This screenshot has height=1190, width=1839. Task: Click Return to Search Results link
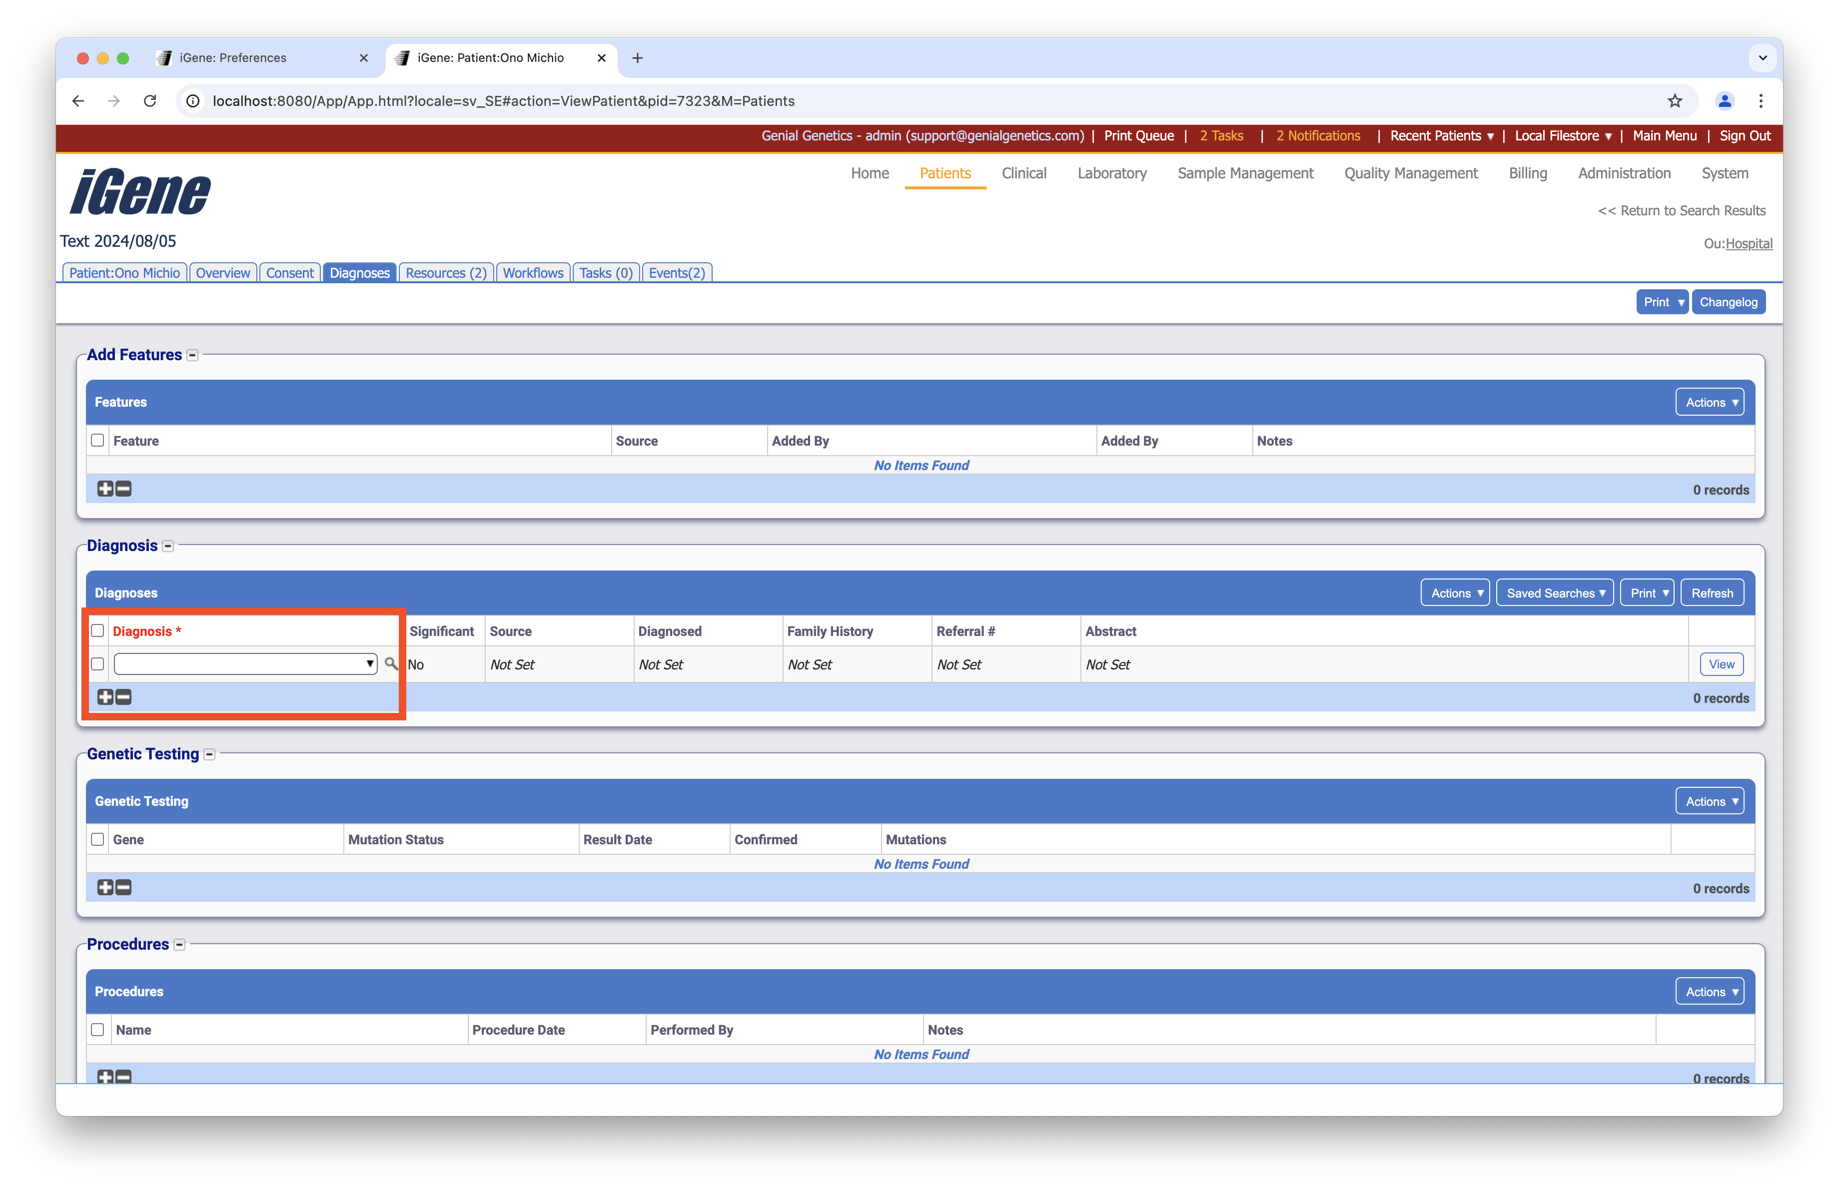coord(1682,211)
